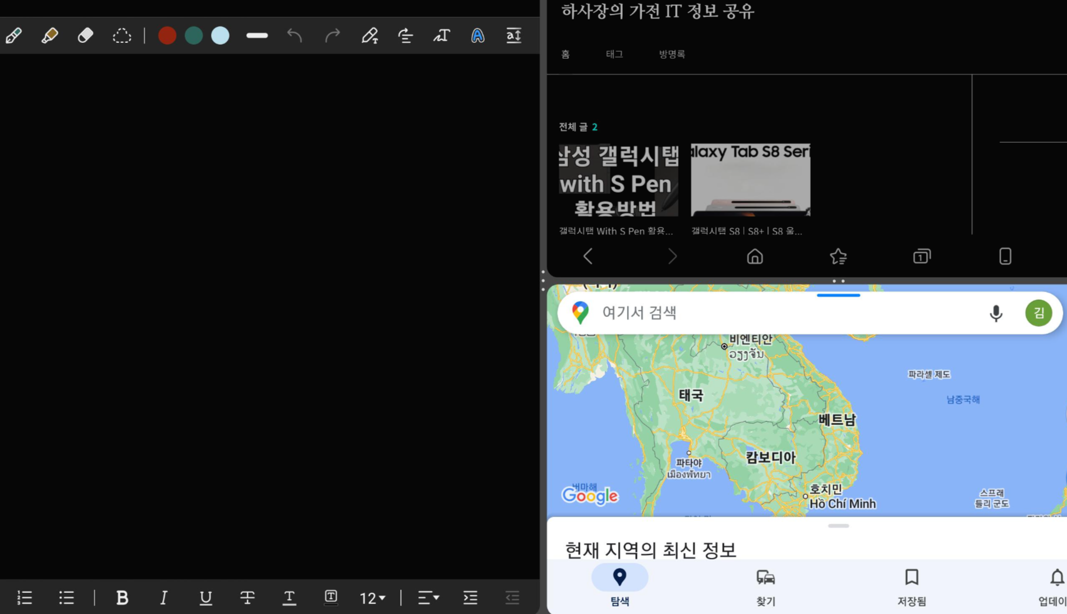Open the text style A icon
The image size is (1067, 614).
[x=478, y=36]
